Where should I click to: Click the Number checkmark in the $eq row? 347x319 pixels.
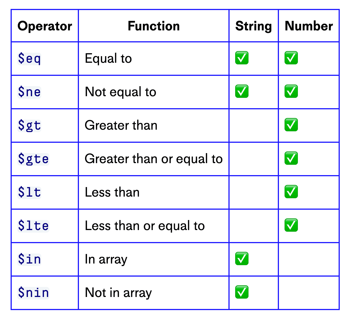tap(291, 58)
